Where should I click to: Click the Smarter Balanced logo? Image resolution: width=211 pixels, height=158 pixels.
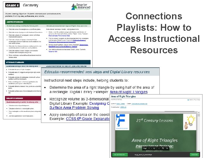[x=81, y=7]
